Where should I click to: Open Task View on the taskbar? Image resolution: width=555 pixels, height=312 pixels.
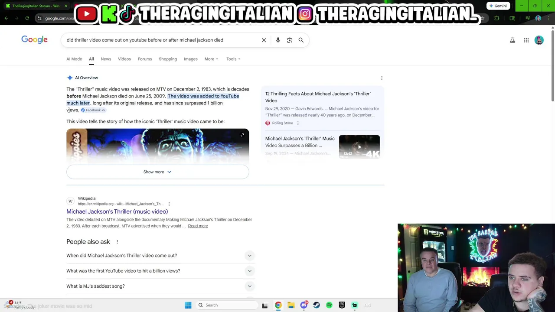264,305
